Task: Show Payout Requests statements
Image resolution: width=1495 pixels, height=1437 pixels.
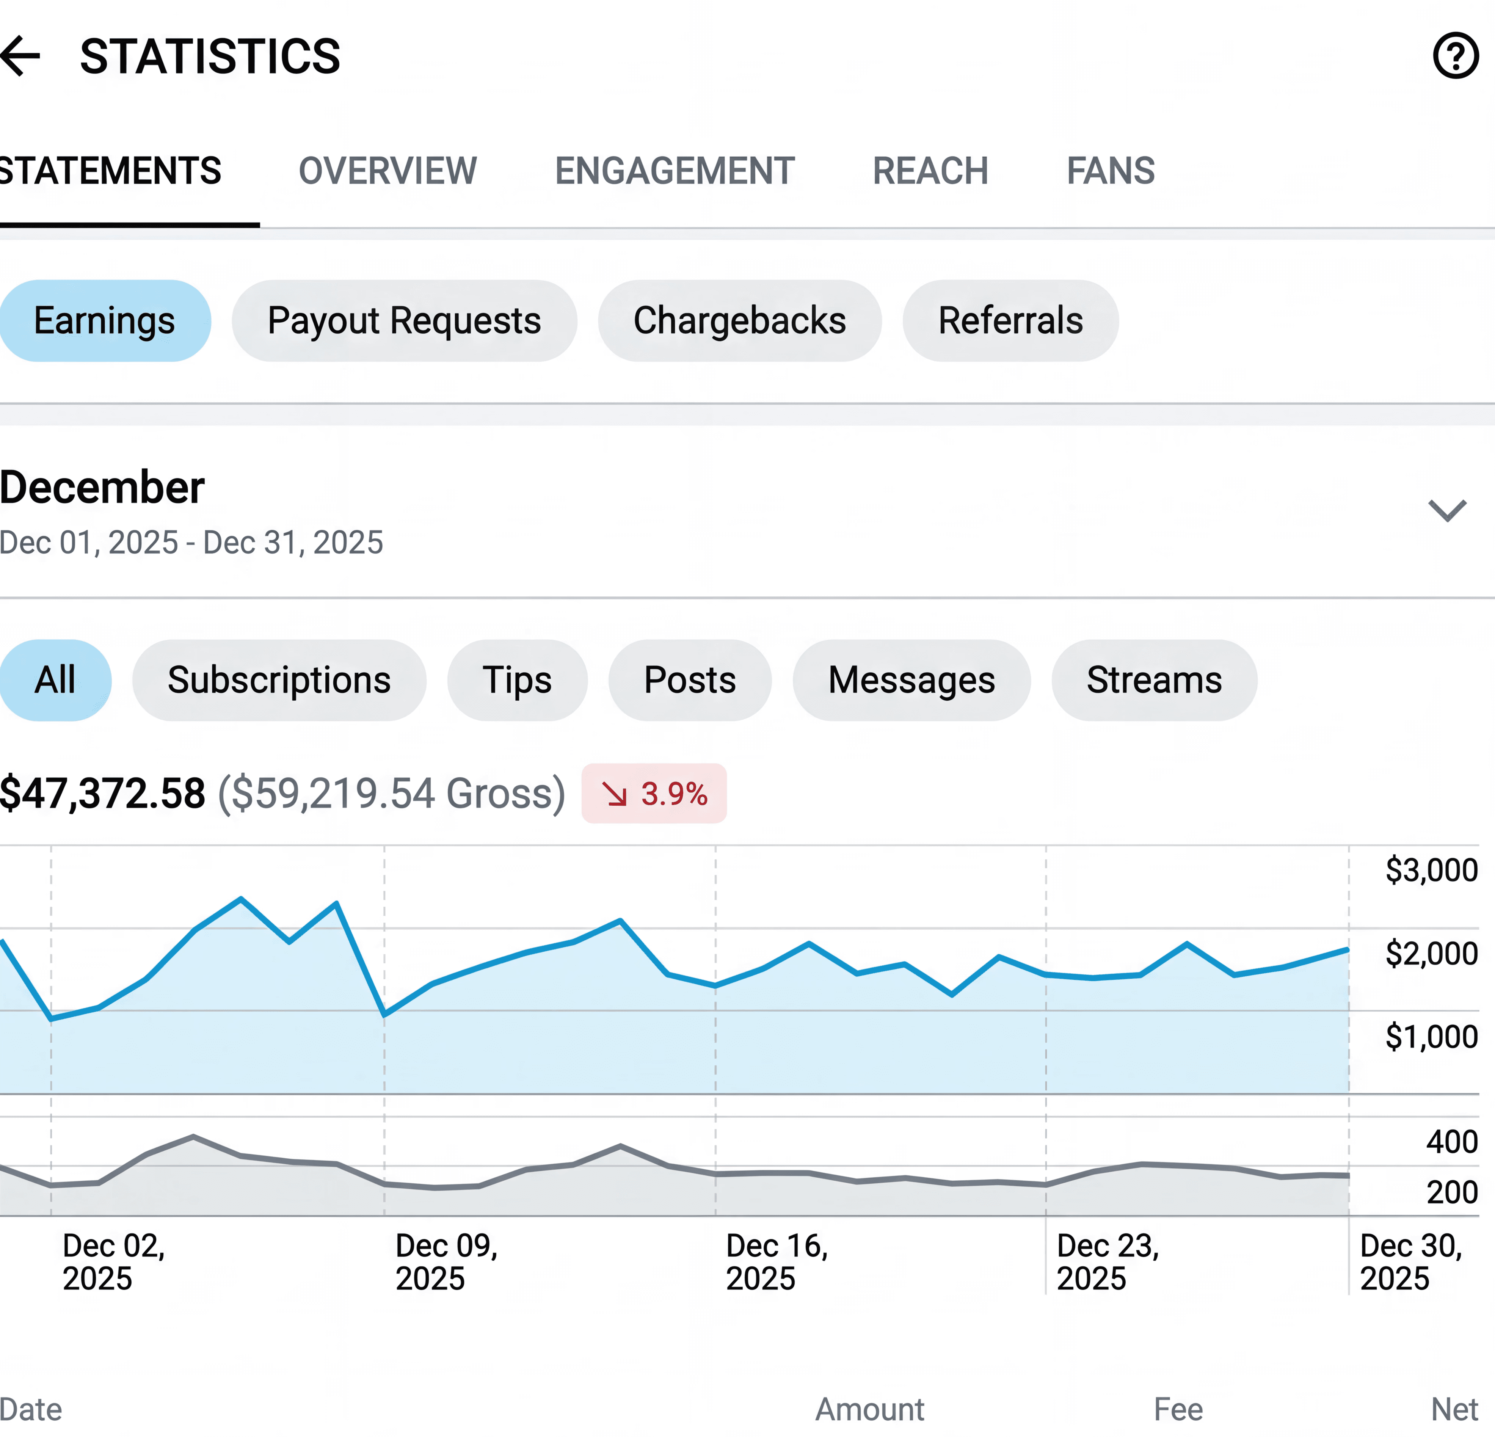Action: pos(404,320)
